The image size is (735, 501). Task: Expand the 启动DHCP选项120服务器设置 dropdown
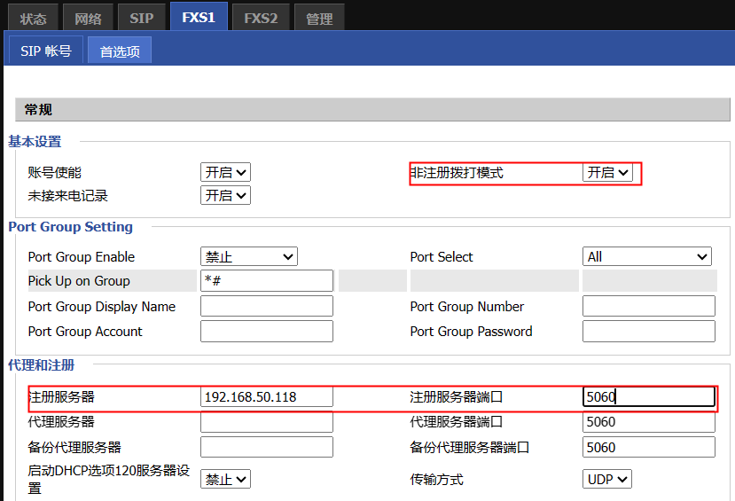pyautogui.click(x=225, y=479)
